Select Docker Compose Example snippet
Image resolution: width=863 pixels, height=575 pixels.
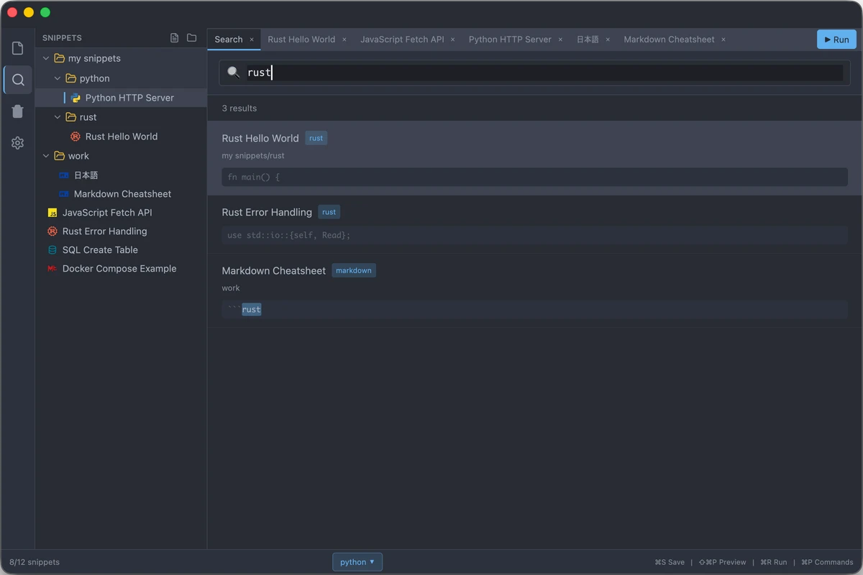point(121,269)
